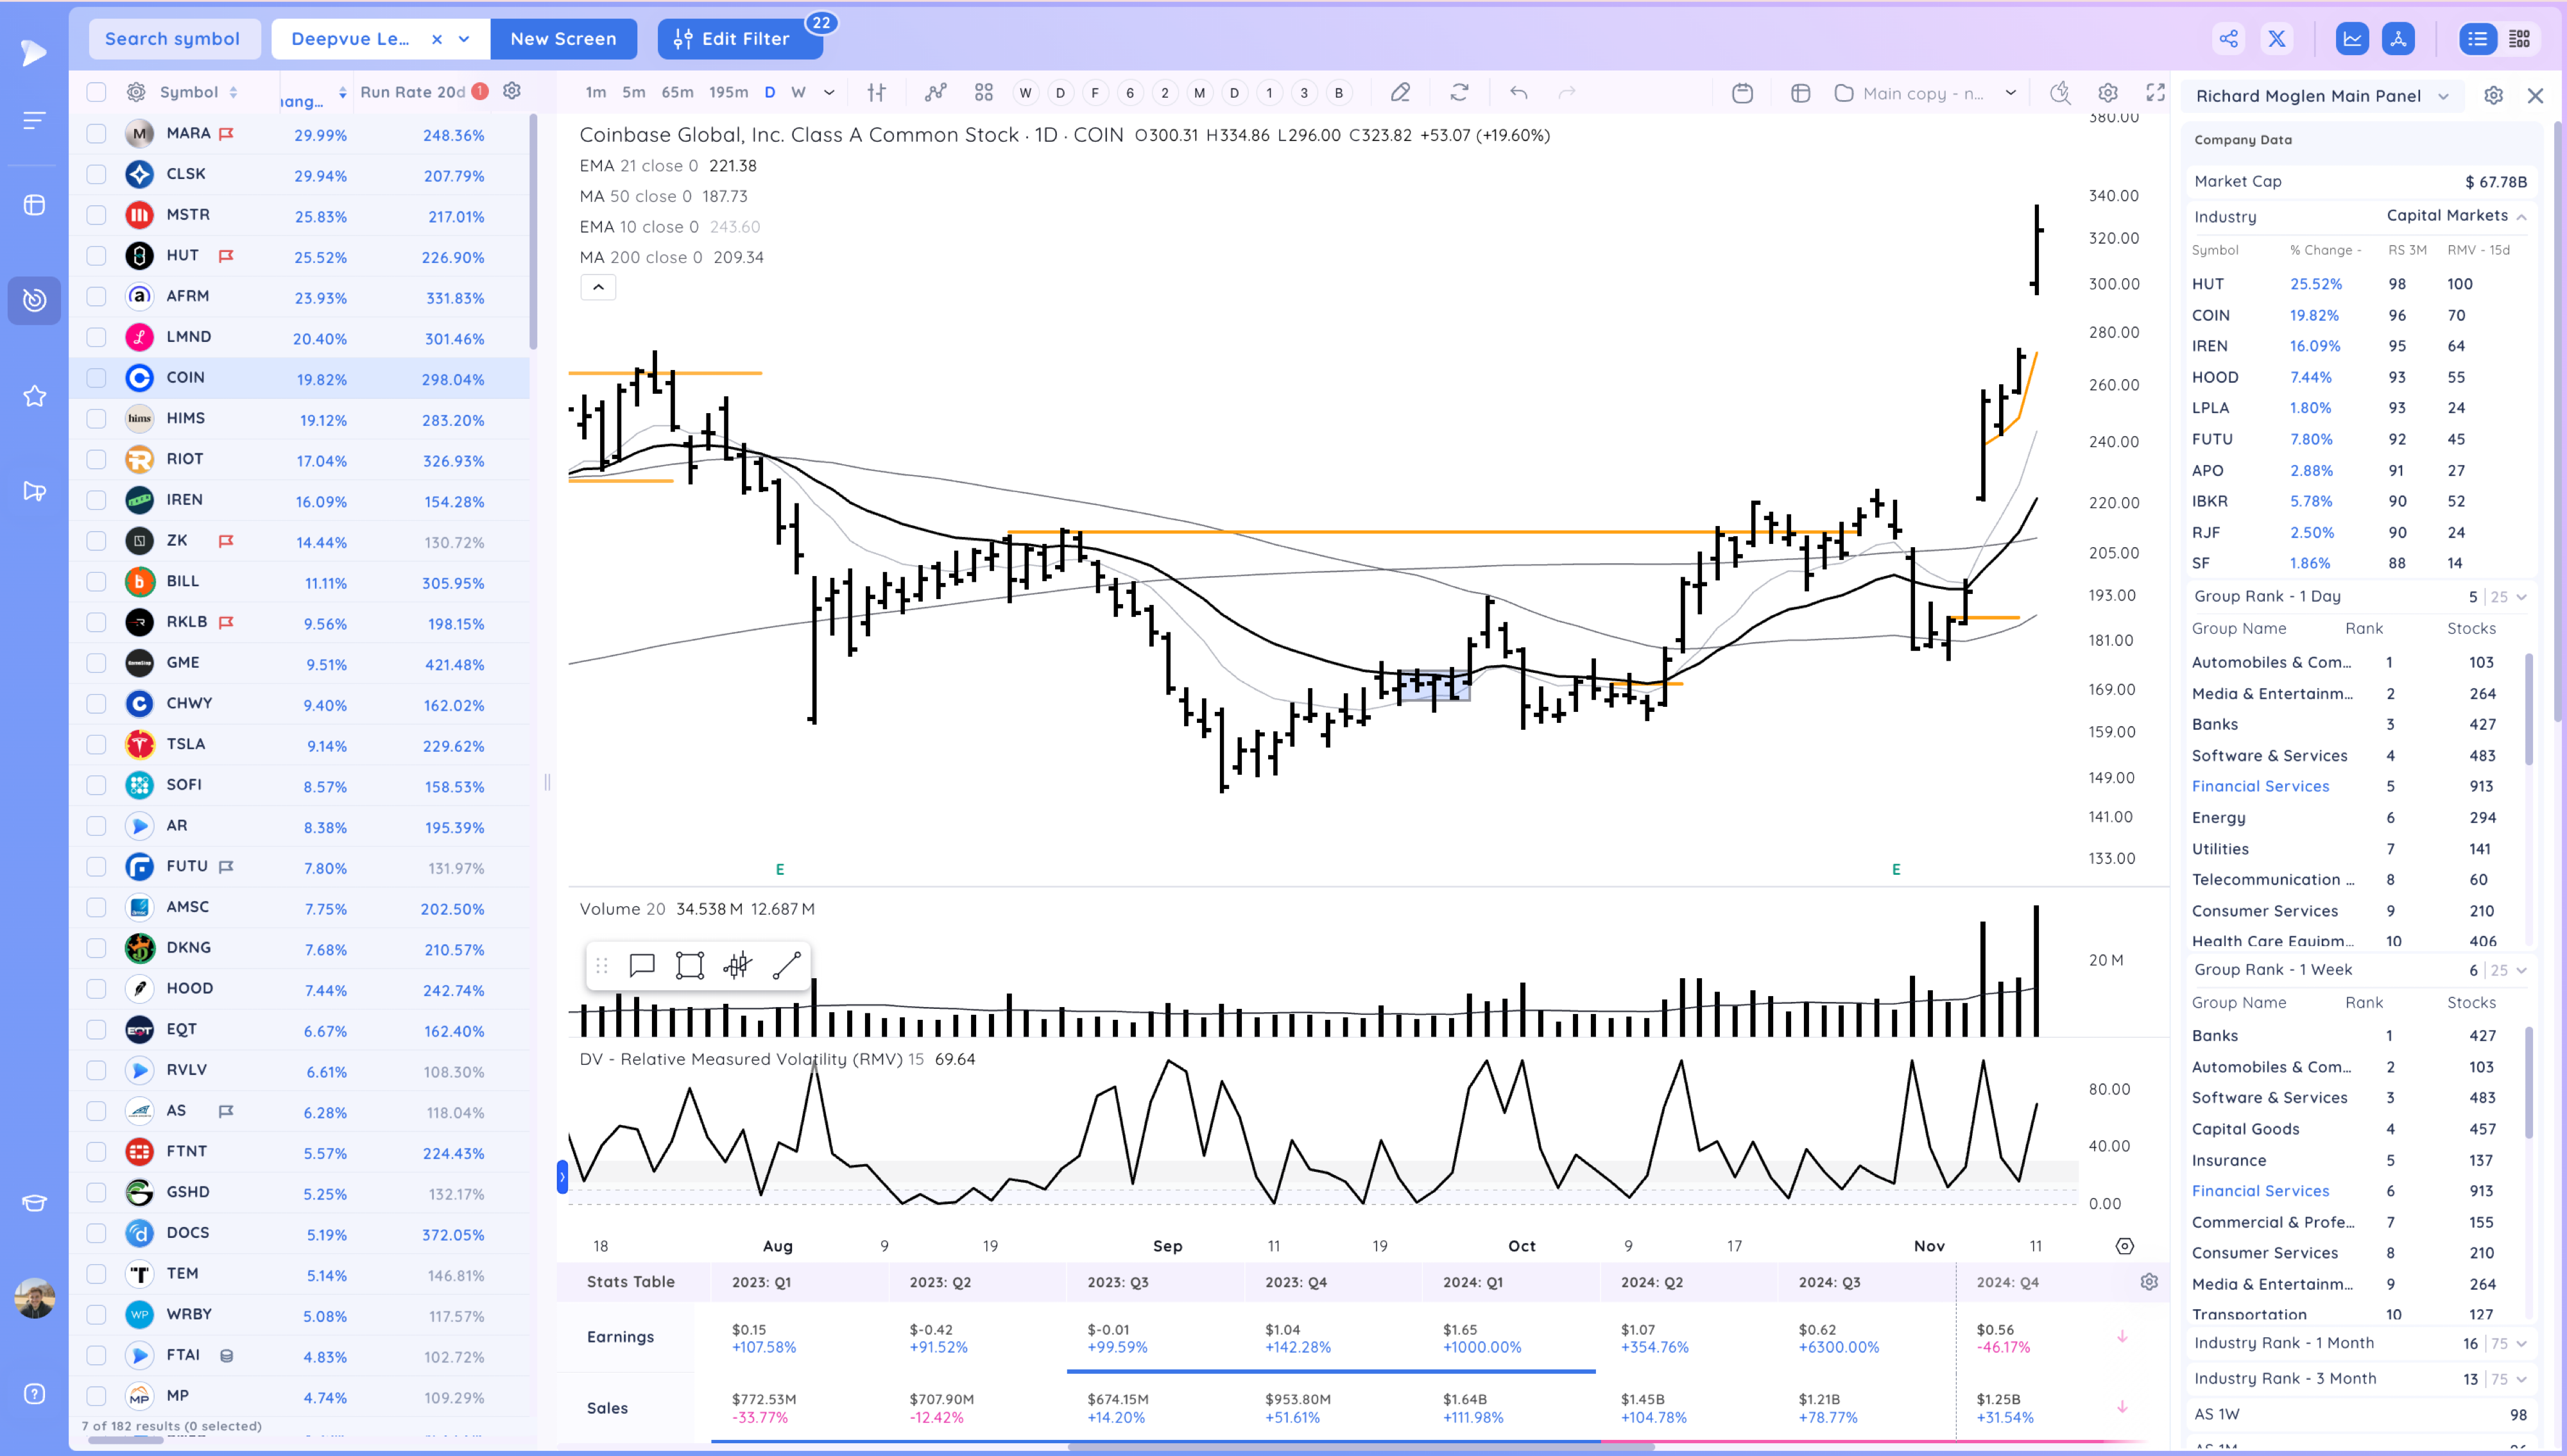The height and width of the screenshot is (1456, 2567).
Task: Click the comment bubble tool in the floating toolbar
Action: click(x=641, y=965)
